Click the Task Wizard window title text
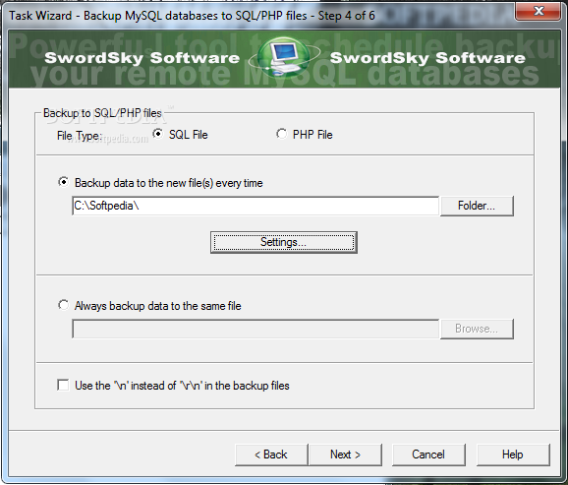The height and width of the screenshot is (485, 568). pos(192,16)
